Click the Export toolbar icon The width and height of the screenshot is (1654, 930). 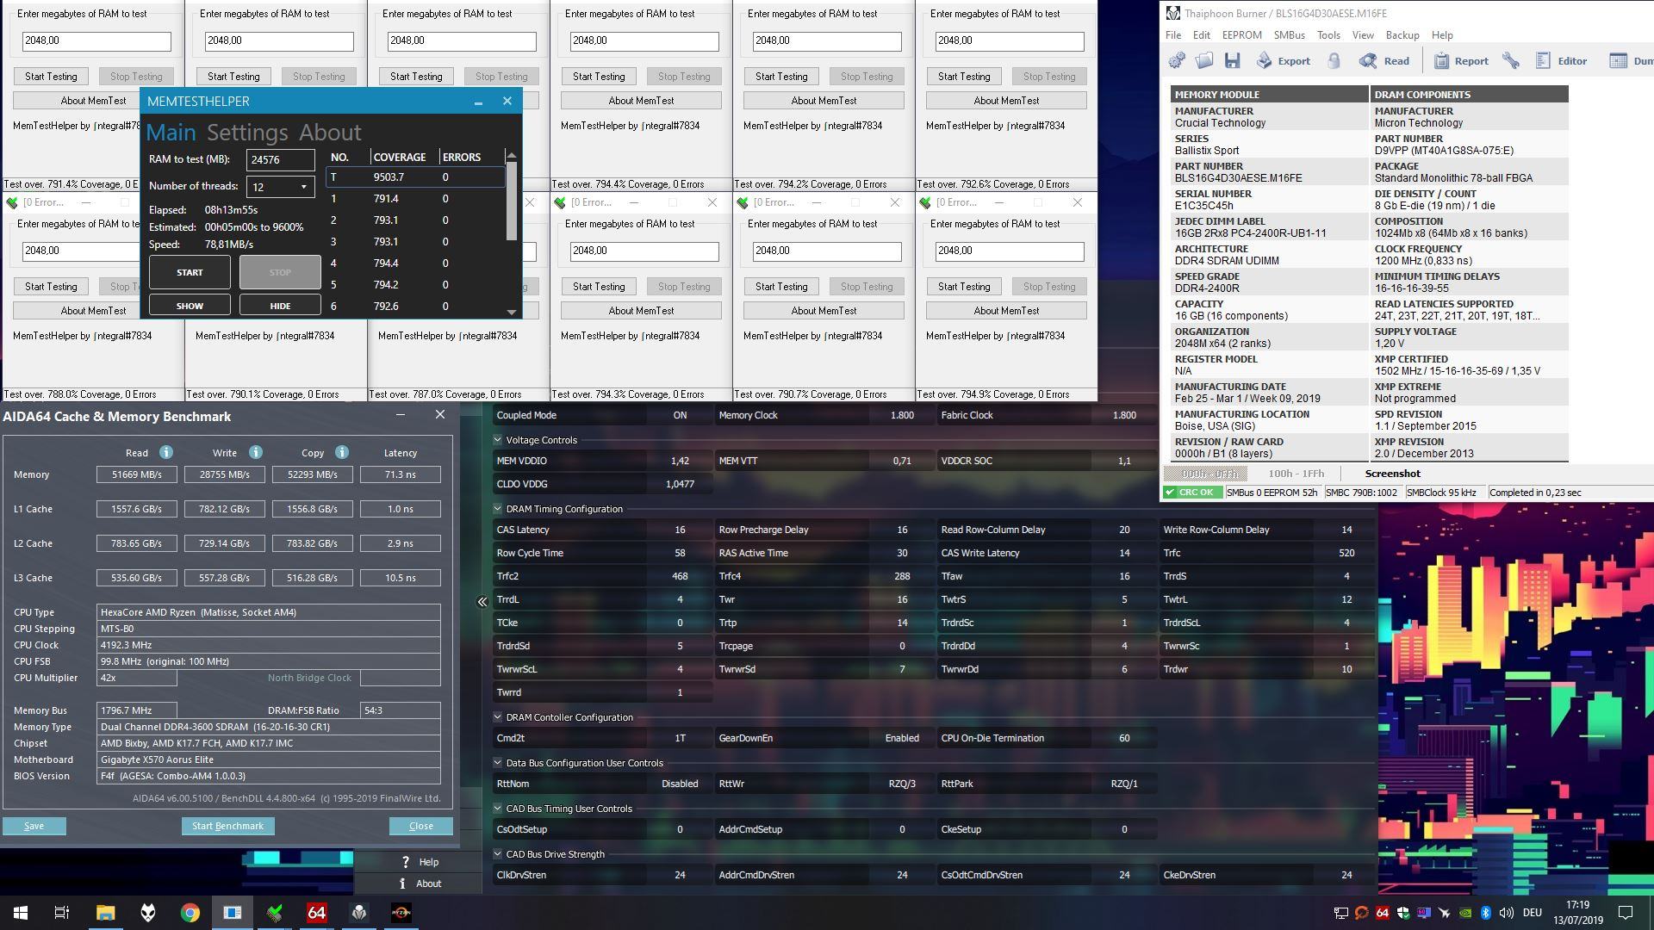click(x=1264, y=60)
